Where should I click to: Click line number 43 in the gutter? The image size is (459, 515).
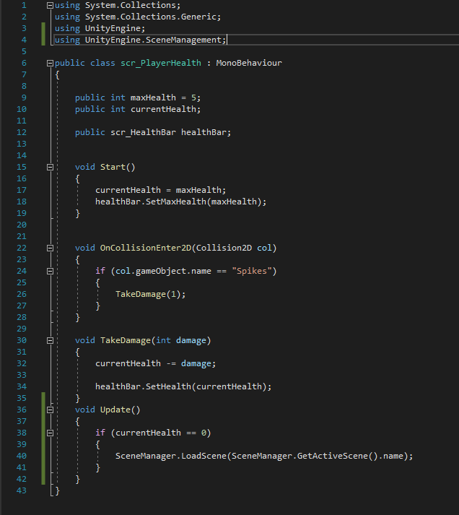click(x=22, y=490)
